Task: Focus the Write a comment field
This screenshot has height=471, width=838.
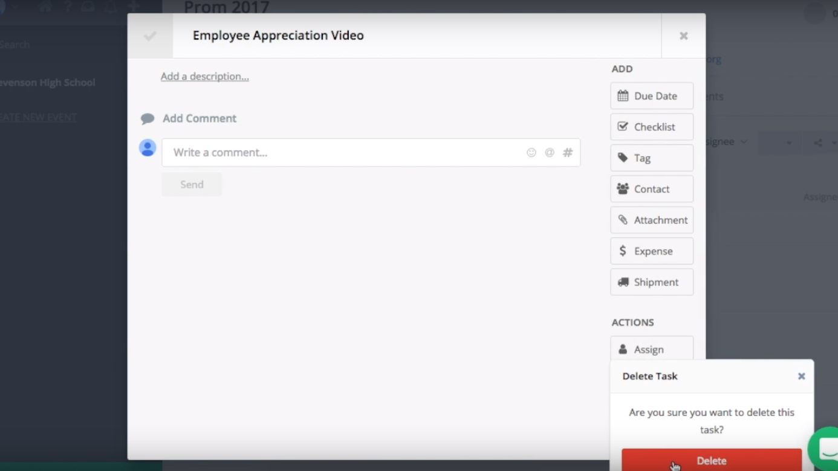Action: [345, 153]
